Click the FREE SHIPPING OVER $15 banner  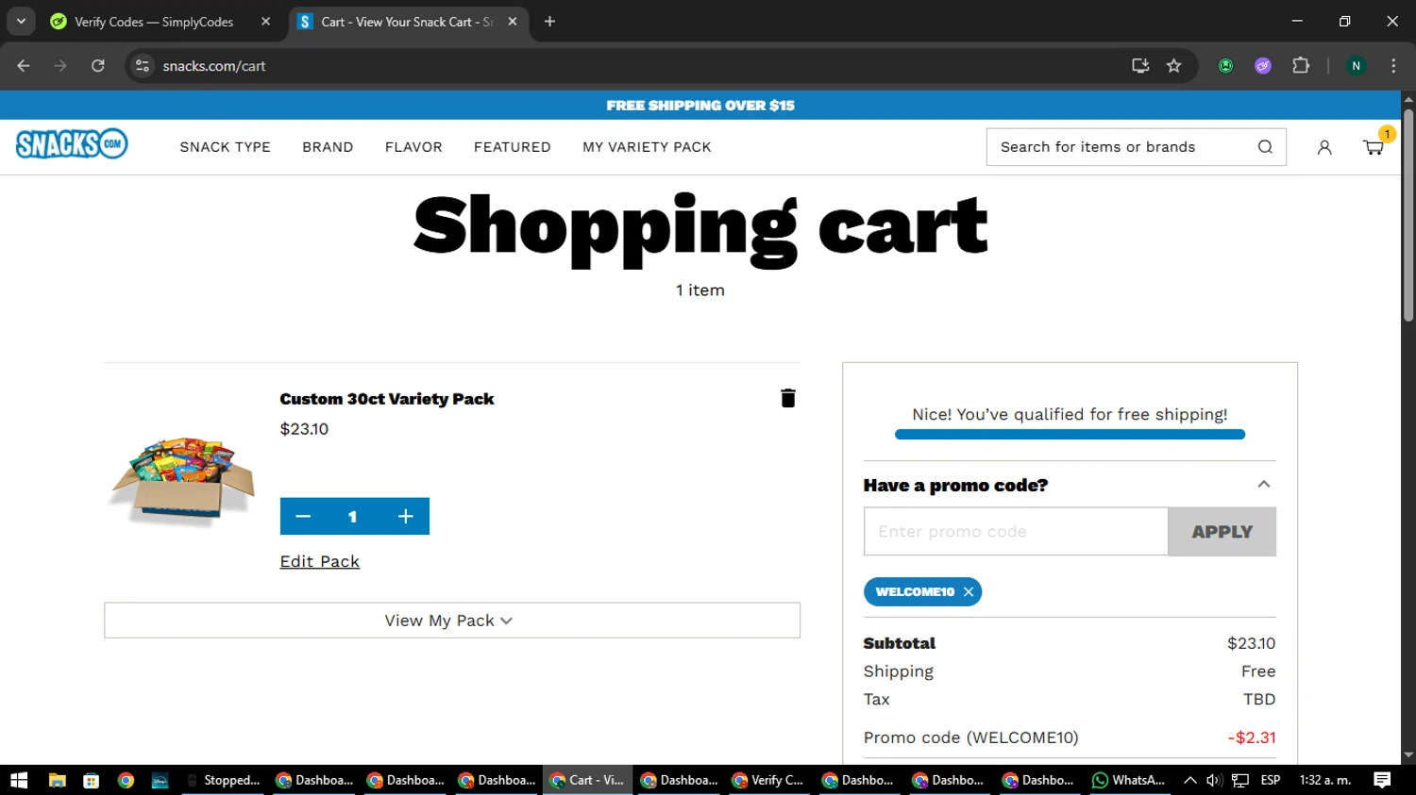pyautogui.click(x=700, y=105)
